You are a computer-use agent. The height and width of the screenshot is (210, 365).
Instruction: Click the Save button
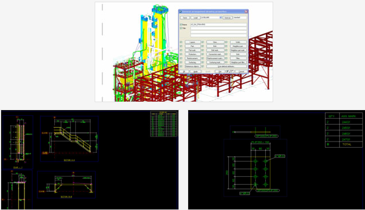coord(185,18)
